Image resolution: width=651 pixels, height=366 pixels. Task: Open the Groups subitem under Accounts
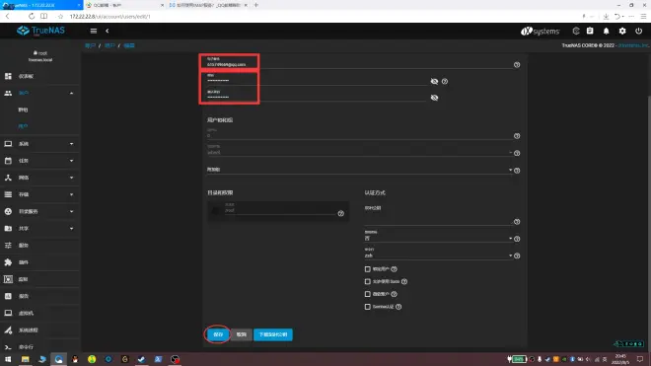point(24,110)
